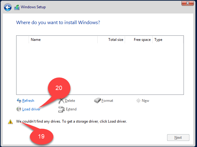
Task: Click the Delete option label
Action: [x=70, y=101]
